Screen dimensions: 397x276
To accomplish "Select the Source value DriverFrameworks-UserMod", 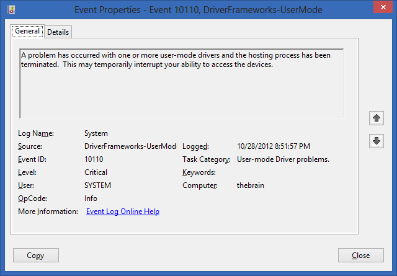I will (x=130, y=146).
